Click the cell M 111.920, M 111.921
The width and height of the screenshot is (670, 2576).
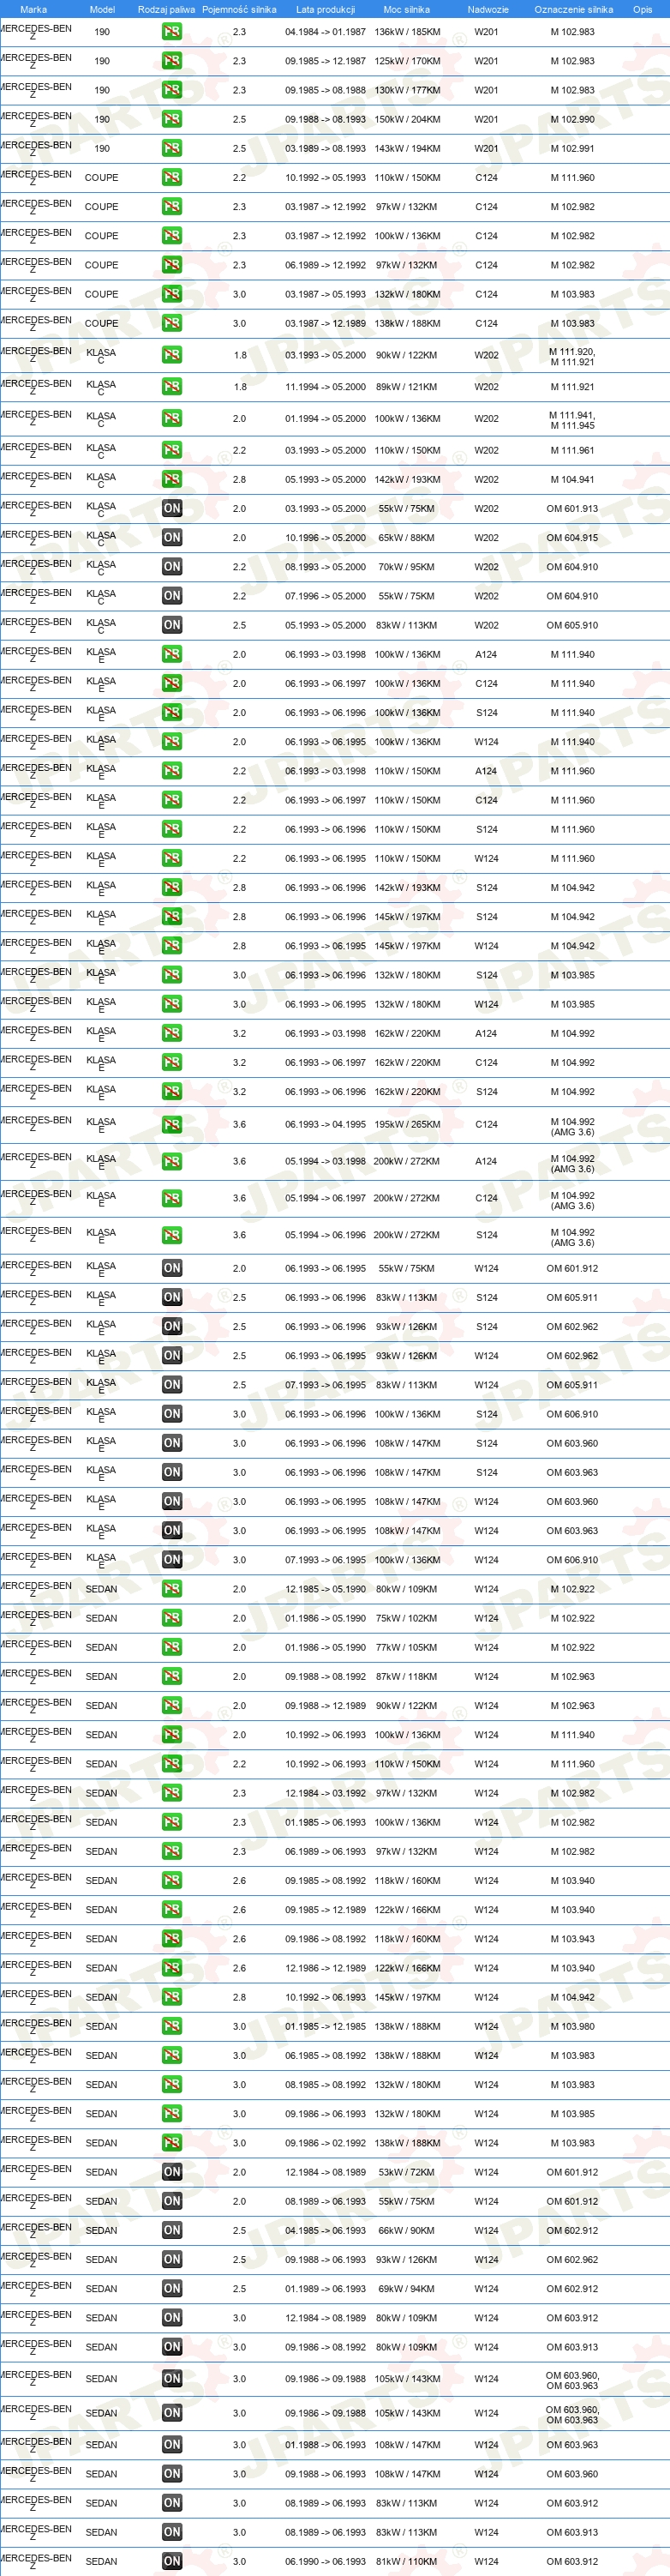(x=572, y=357)
